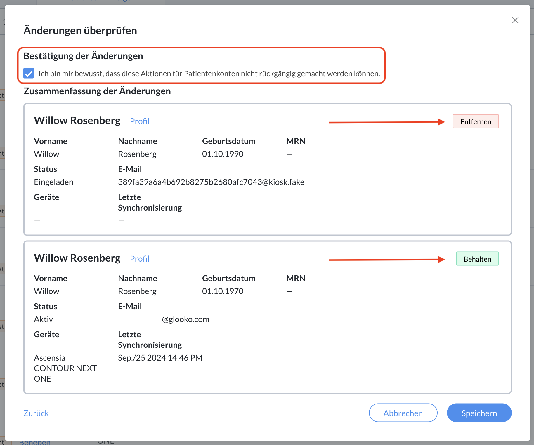The width and height of the screenshot is (534, 445).
Task: Click the Aktiv status value
Action: 43,319
